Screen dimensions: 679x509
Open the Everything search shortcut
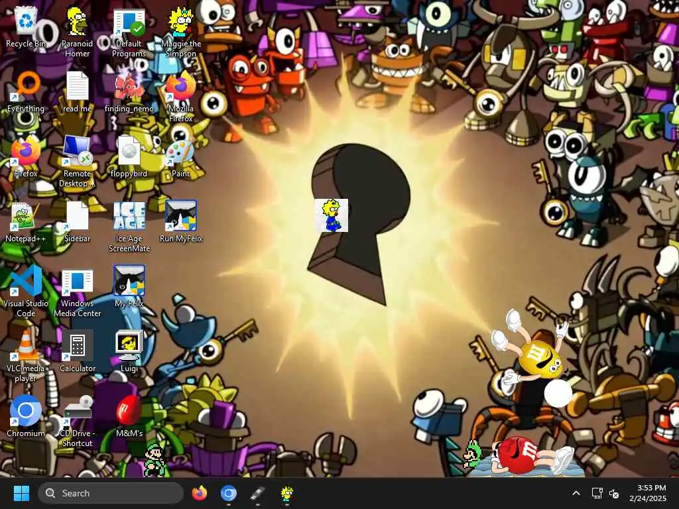(x=26, y=91)
